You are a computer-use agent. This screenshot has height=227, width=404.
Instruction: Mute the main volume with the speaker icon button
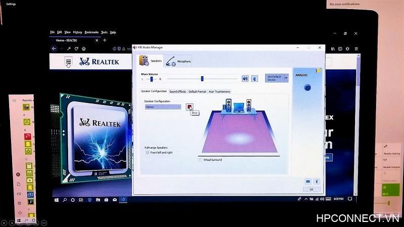[x=245, y=79]
